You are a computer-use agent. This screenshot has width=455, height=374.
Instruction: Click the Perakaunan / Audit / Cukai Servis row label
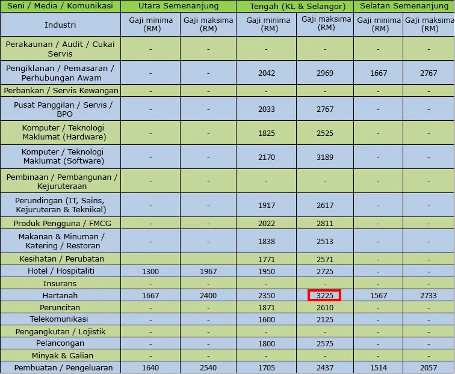point(60,49)
